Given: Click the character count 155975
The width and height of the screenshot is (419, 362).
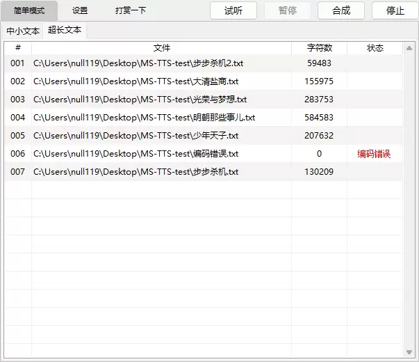Looking at the screenshot, I should [319, 81].
